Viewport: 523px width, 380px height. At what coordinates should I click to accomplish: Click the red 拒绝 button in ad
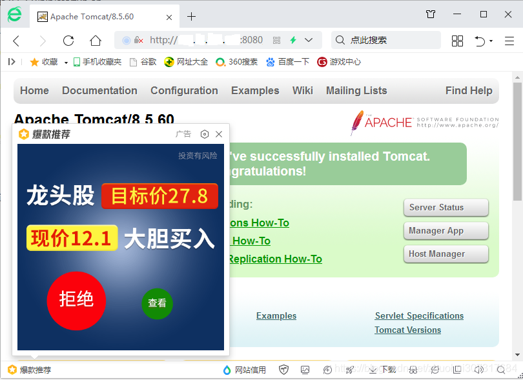coord(76,301)
